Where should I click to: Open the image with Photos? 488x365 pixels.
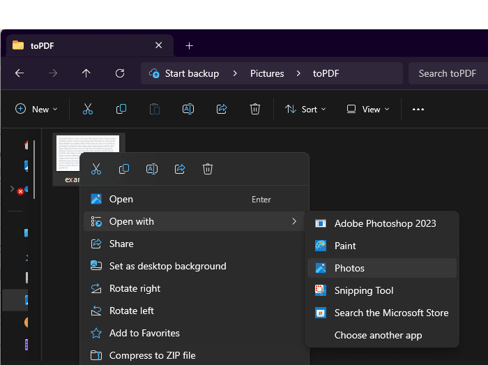pos(382,268)
